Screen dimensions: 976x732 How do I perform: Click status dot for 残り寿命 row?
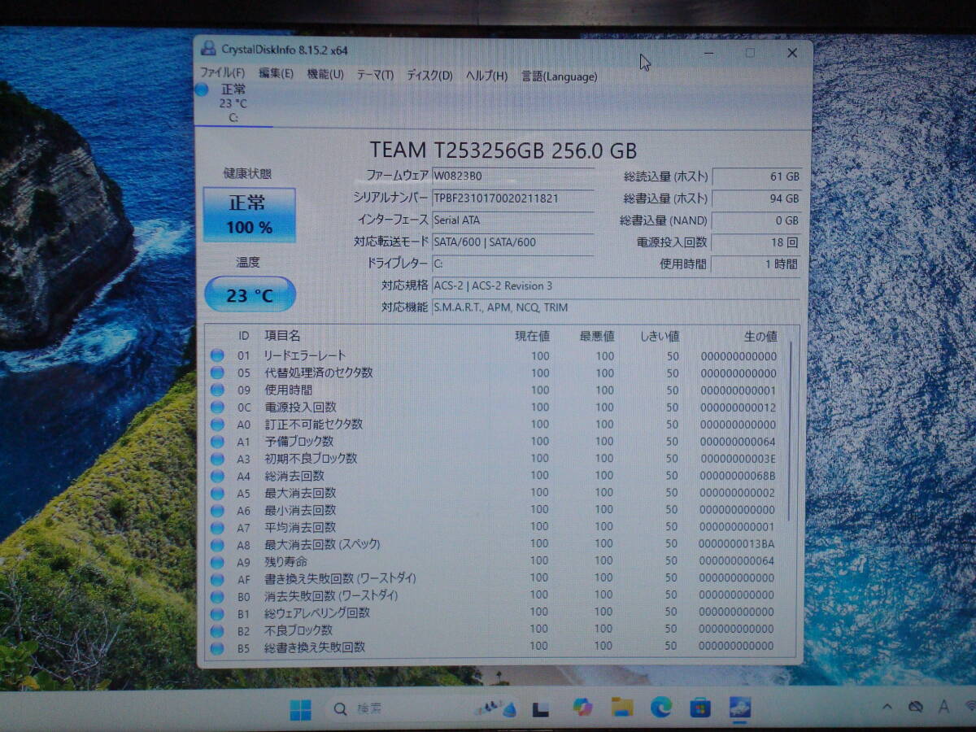217,562
